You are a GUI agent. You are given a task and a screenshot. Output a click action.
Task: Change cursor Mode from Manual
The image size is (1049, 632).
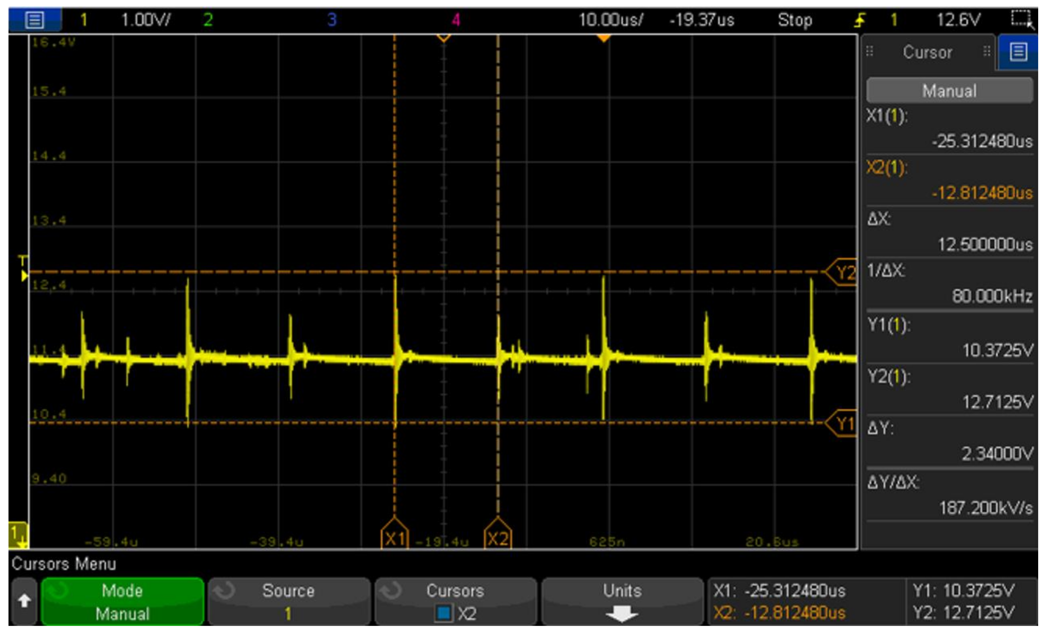point(123,601)
